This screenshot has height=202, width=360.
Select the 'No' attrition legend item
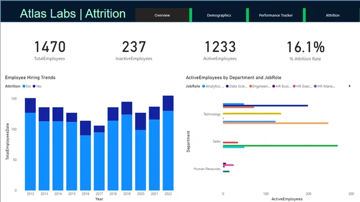[x=27, y=86]
